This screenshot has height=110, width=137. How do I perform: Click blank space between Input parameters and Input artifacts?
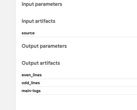76,13
